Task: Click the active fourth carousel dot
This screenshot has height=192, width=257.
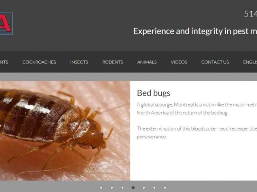Action: [133, 188]
